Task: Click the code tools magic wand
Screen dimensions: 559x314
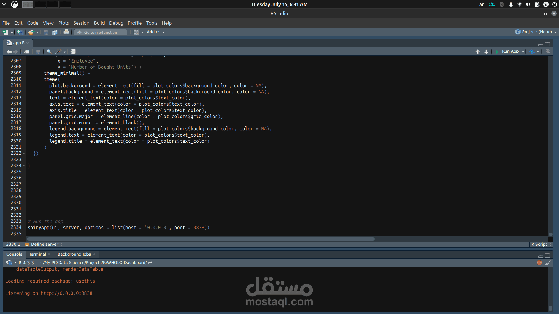Action: coord(59,51)
